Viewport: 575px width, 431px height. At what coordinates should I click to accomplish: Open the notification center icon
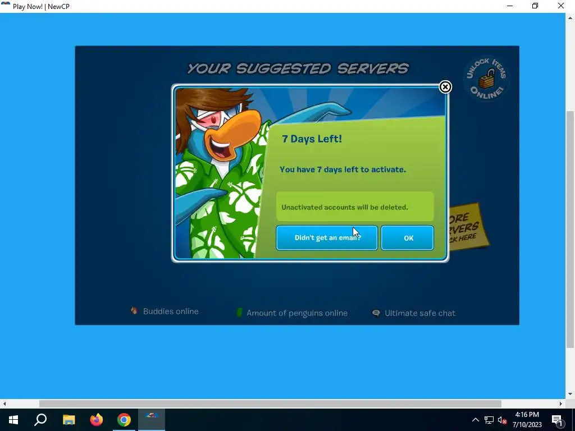[557, 420]
